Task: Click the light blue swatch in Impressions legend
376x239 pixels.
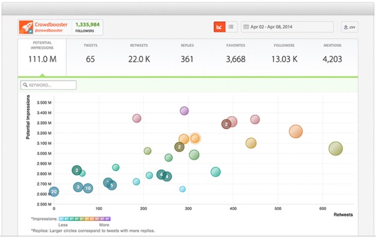Action: (61, 219)
